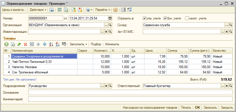Screen dimensions: 236x112
Task: Click the magnifier icon beside Ответственный
Action: (231, 86)
